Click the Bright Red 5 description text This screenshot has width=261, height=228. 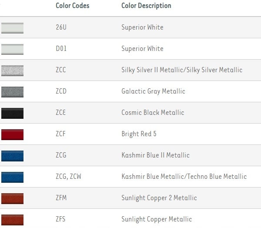pyautogui.click(x=139, y=134)
